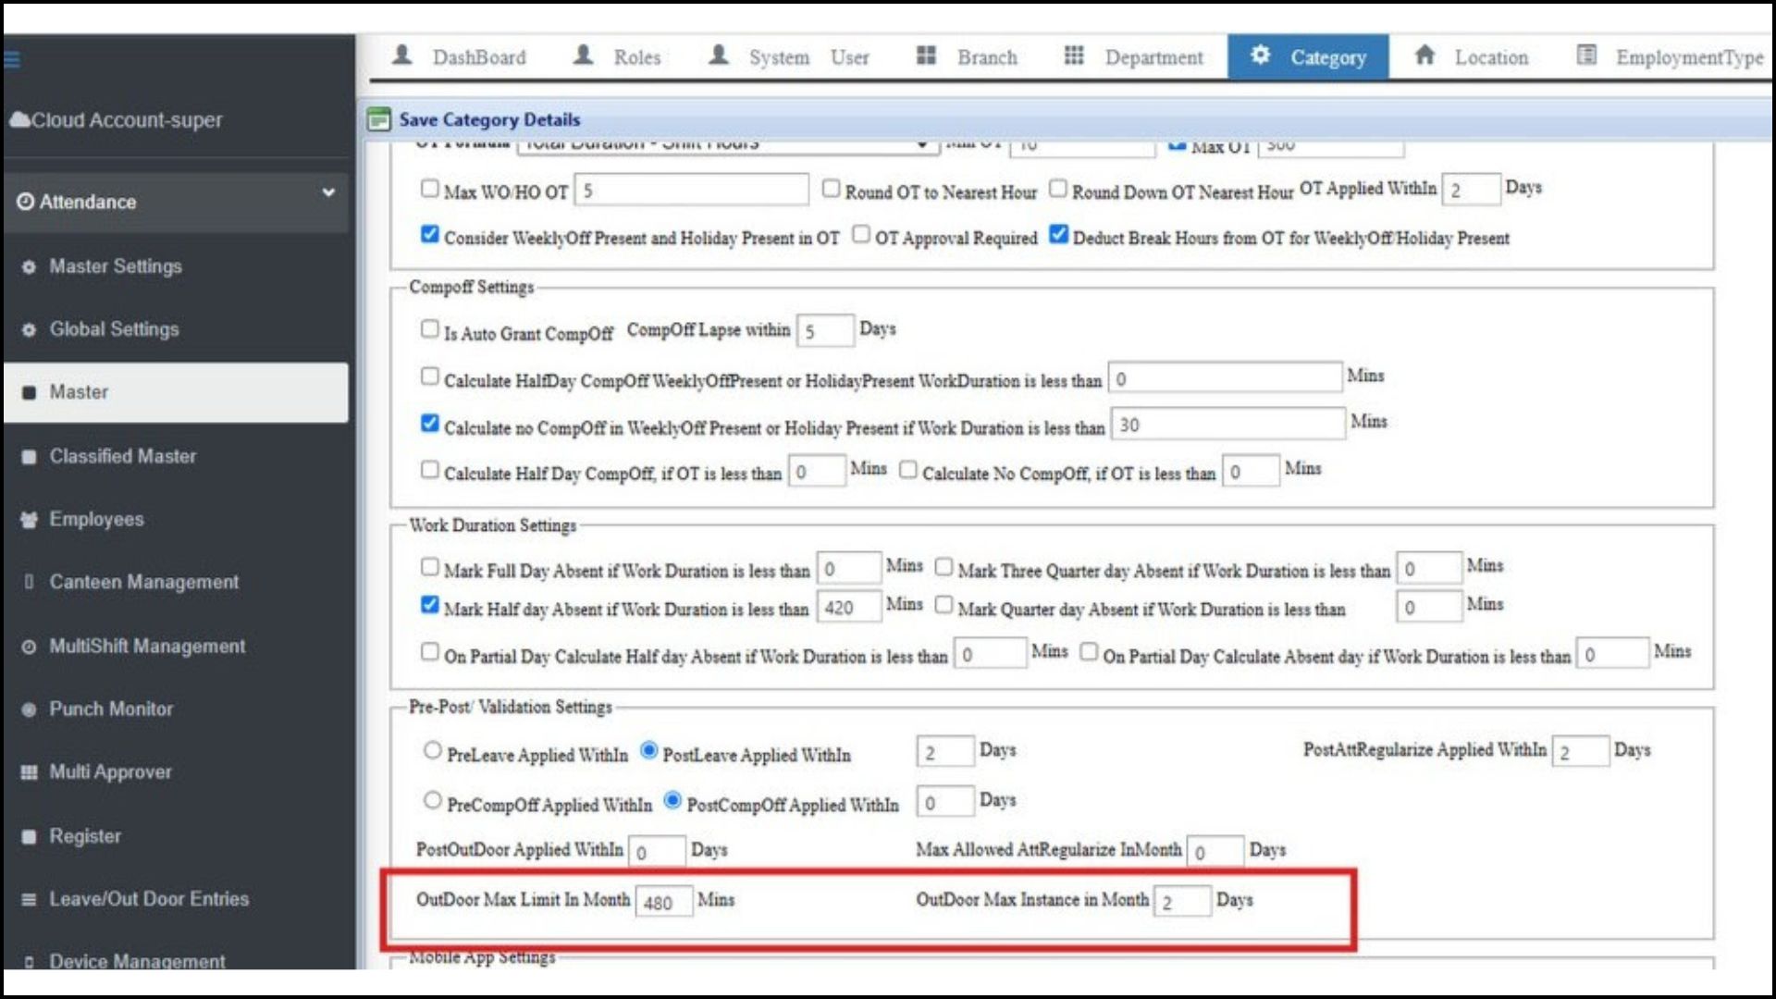Click the list icon on EmploymentType tab
Image resolution: width=1776 pixels, height=999 pixels.
(x=1586, y=55)
